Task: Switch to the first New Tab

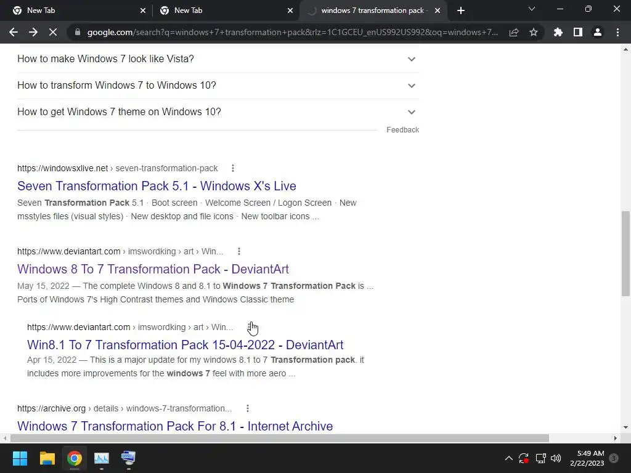Action: coord(76,10)
